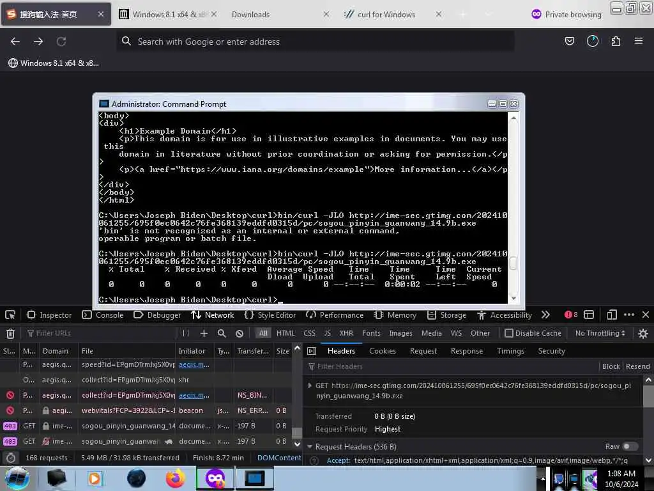Open the Cookies tab in details
Screen dimensions: 654x491
tap(383, 351)
